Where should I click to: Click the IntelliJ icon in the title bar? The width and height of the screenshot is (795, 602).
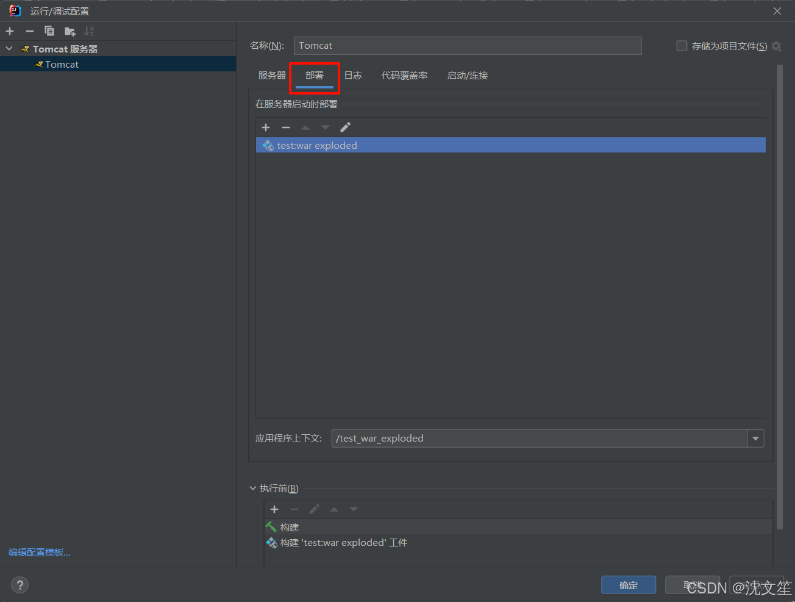pos(15,11)
